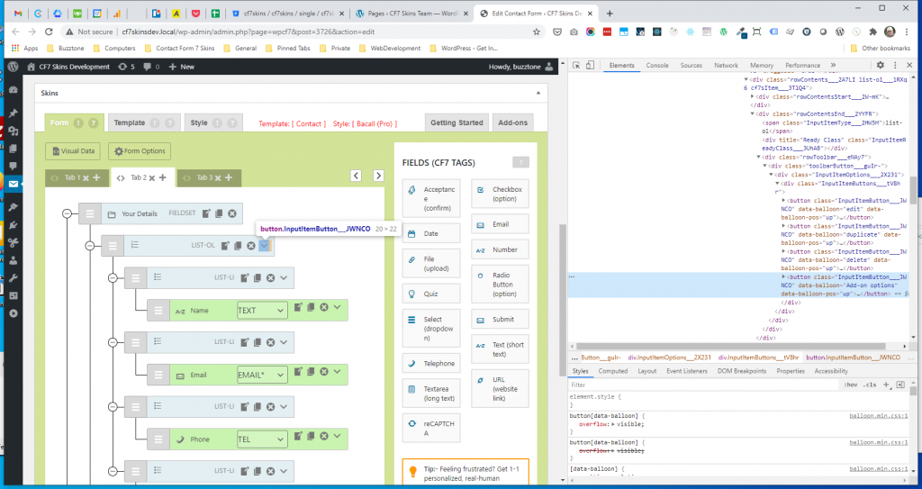Click the edit icon on Your Details fieldset

(x=206, y=213)
